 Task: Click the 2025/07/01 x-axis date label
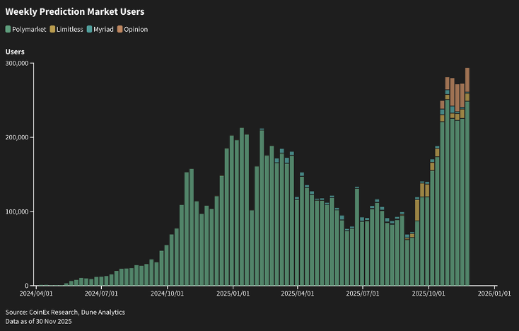click(362, 293)
